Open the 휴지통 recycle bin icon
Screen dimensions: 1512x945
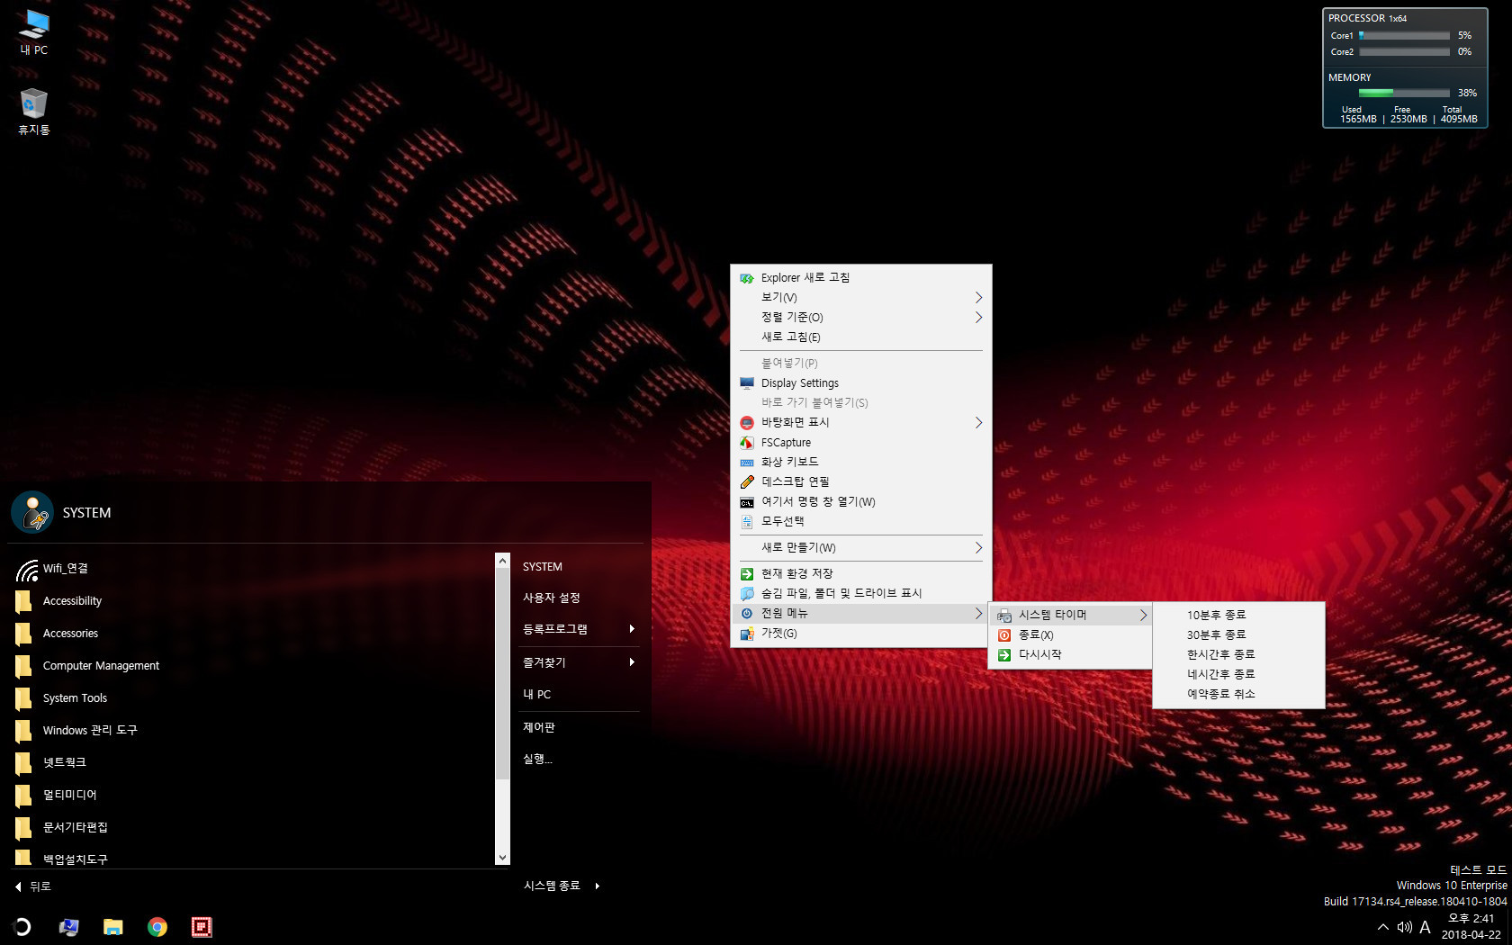(34, 112)
